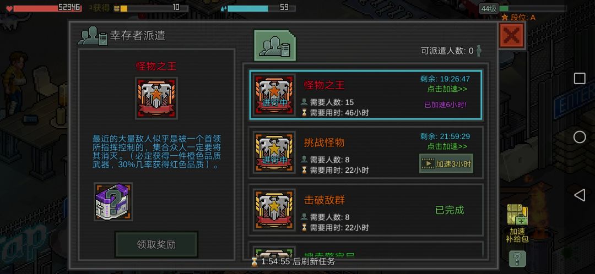Screen dimensions: 595x274
Task: Click the question mark help icon
Action: (517, 259)
